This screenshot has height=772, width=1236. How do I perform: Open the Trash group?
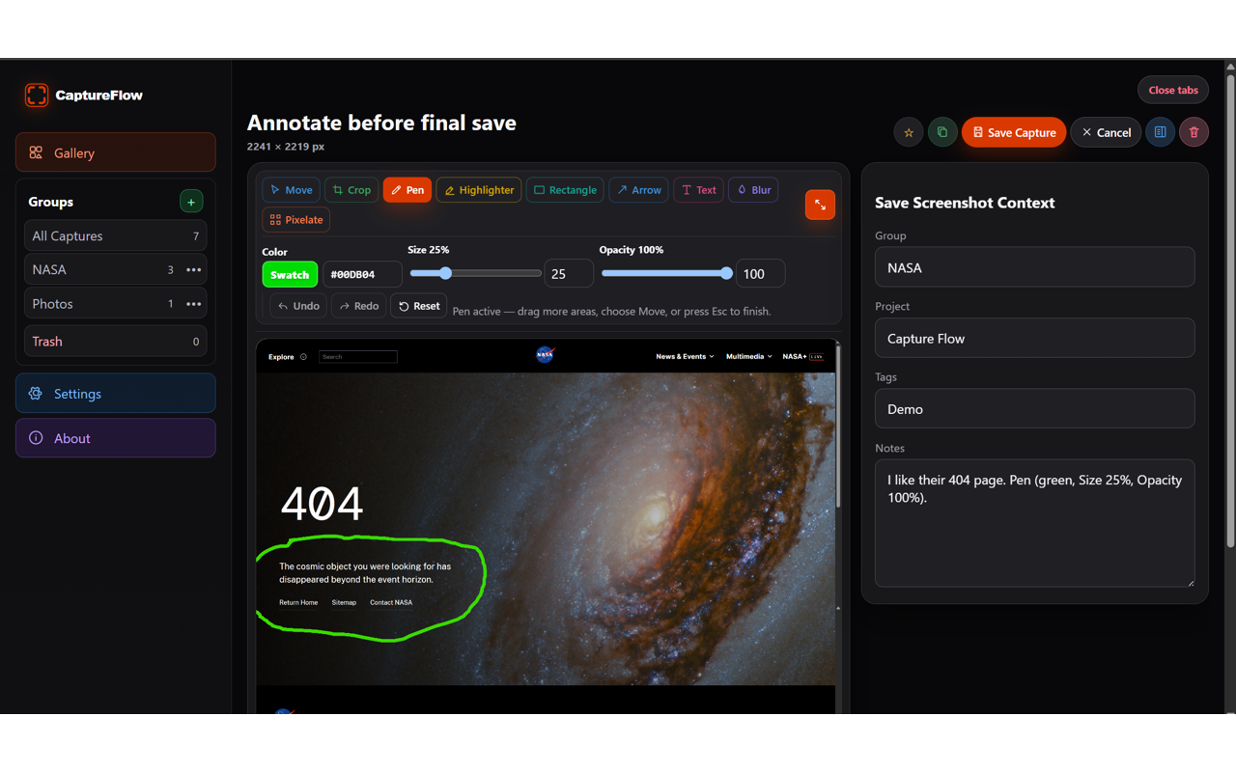116,342
